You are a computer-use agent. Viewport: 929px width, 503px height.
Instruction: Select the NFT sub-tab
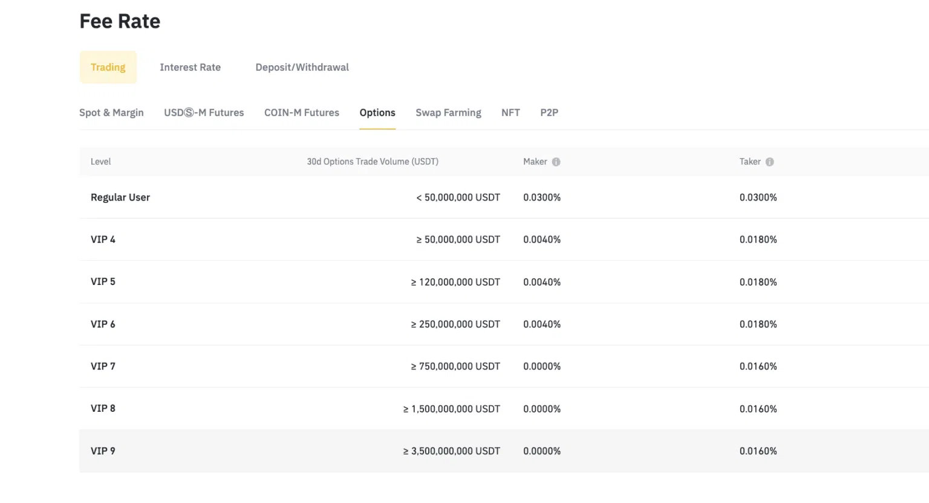510,113
